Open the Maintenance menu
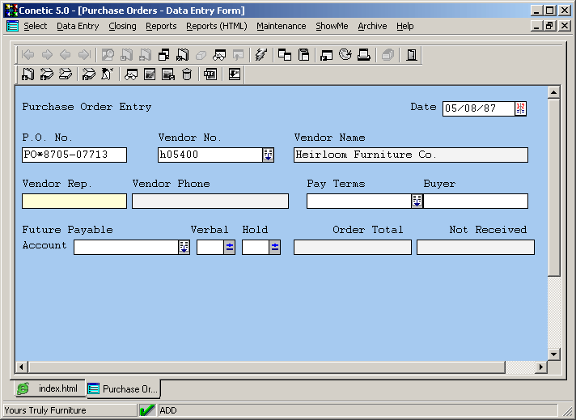576x420 pixels. click(281, 26)
